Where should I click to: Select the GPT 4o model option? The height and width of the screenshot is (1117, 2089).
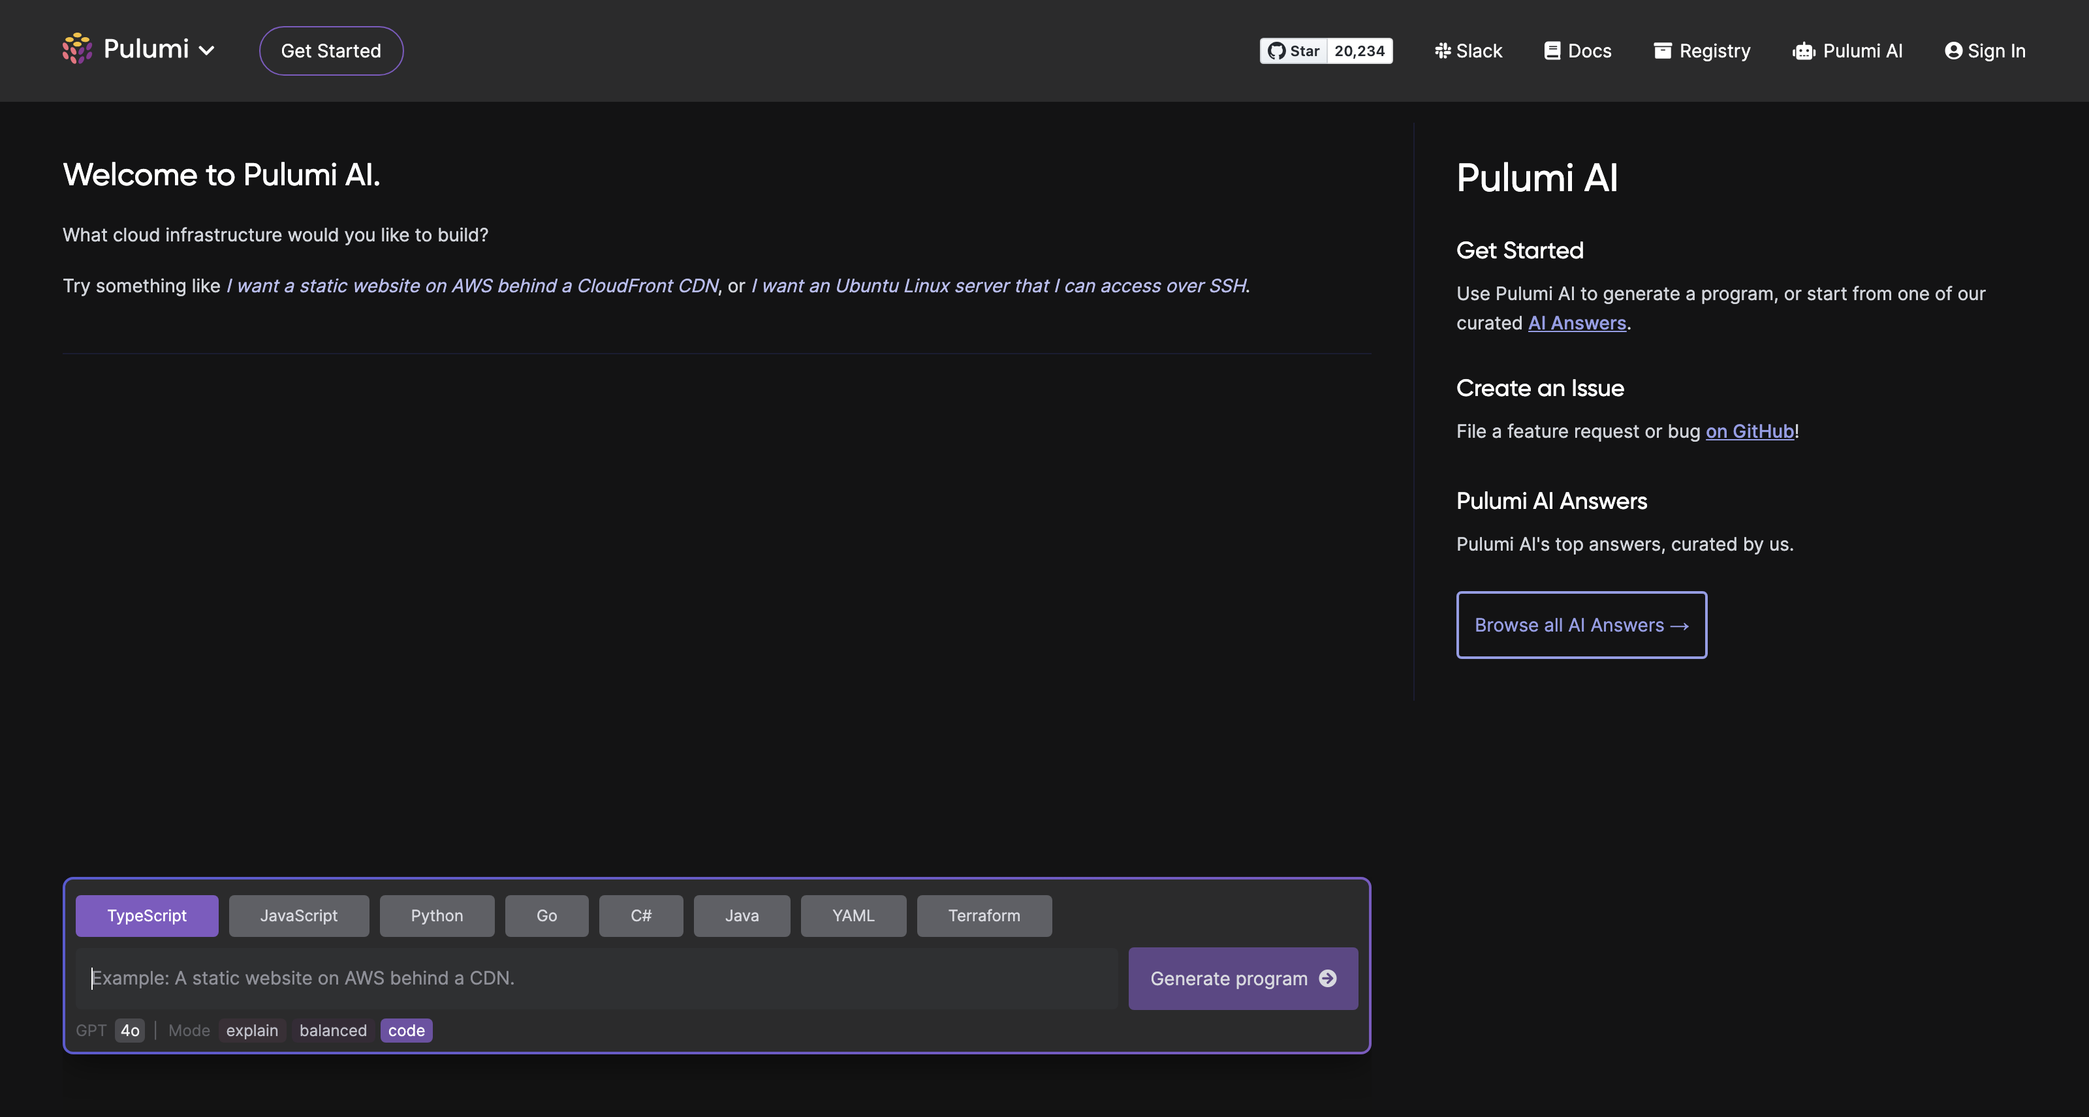(x=130, y=1030)
